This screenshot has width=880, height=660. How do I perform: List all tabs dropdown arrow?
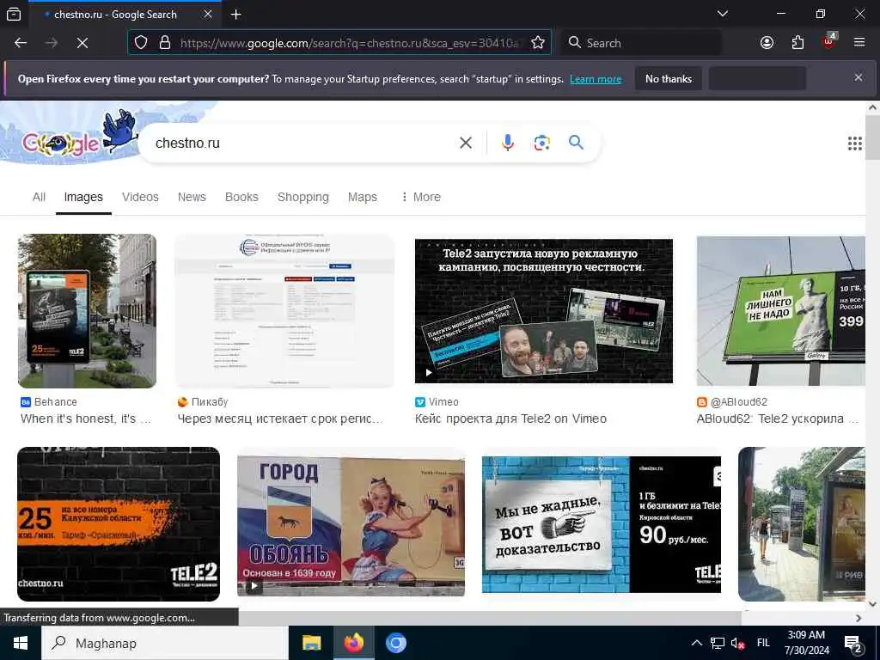point(723,14)
